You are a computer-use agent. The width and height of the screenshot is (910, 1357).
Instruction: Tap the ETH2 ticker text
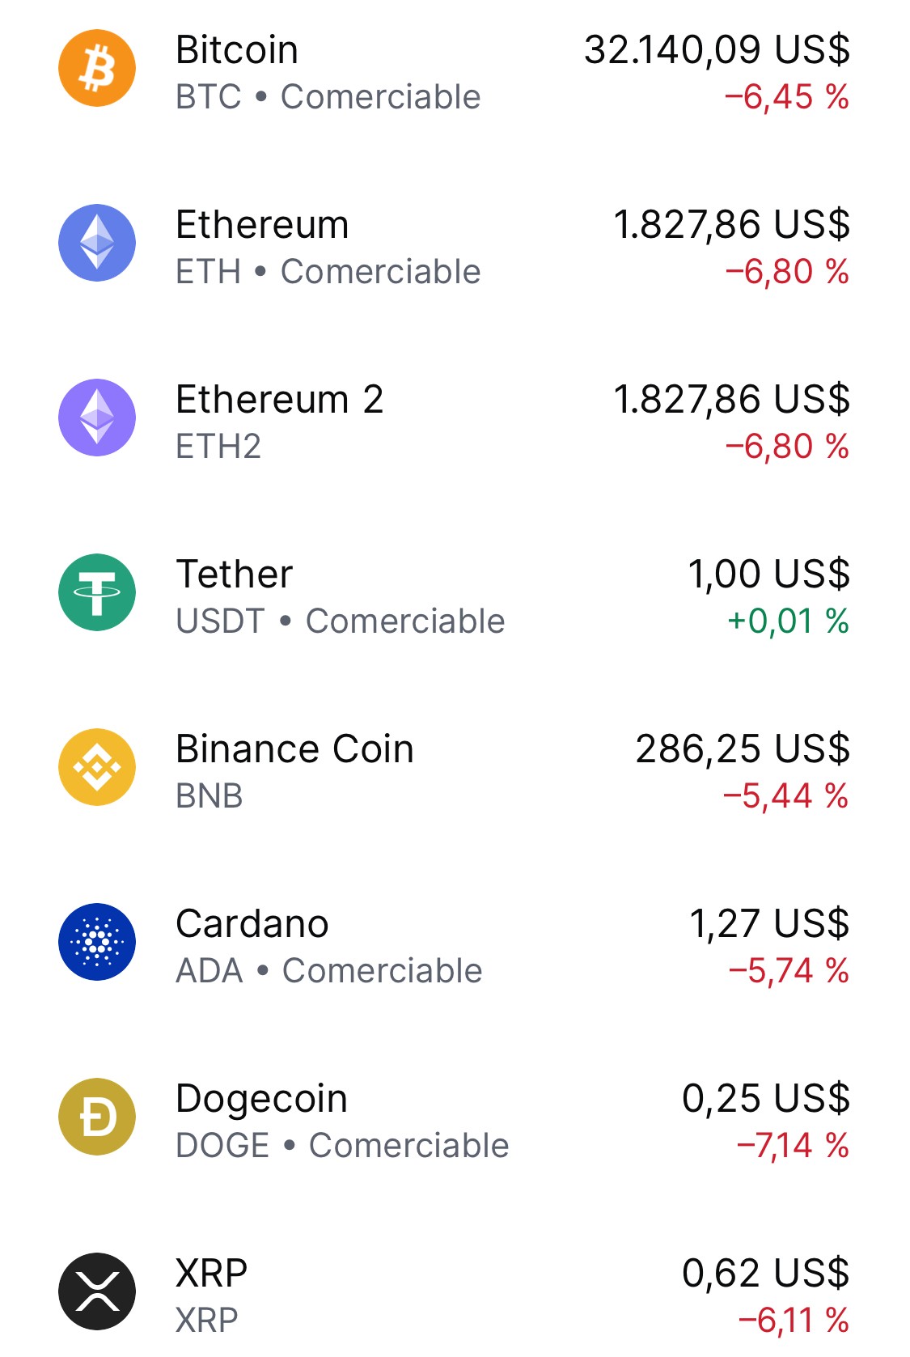[218, 447]
